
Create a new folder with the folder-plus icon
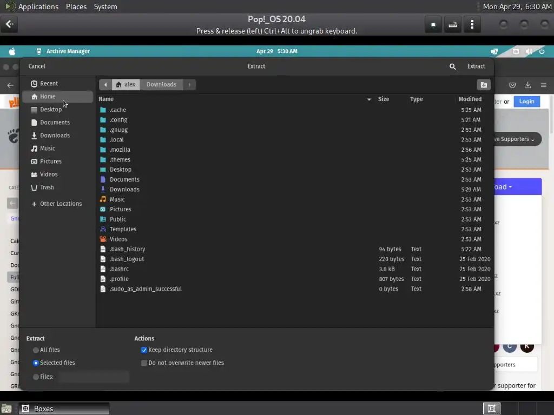484,85
